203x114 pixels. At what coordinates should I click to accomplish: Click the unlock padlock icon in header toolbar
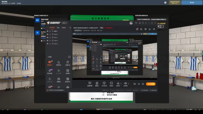(141, 29)
